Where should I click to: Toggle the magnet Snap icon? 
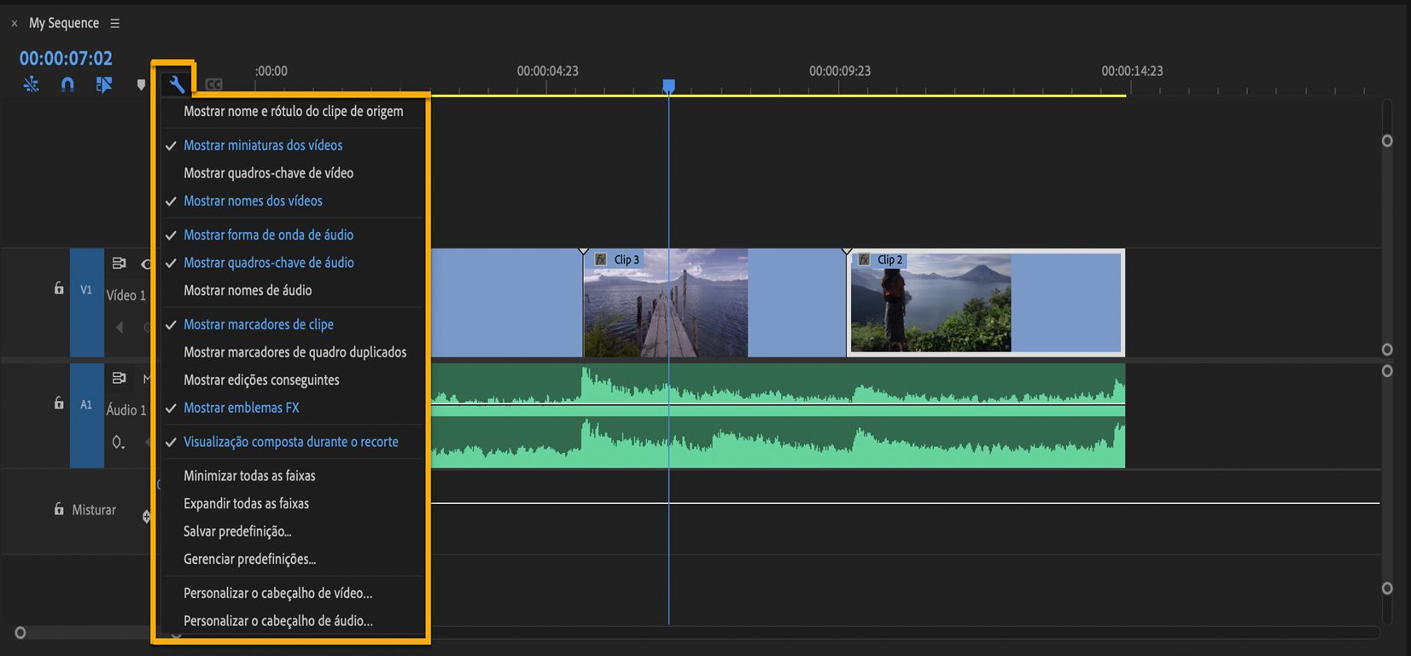click(x=67, y=84)
